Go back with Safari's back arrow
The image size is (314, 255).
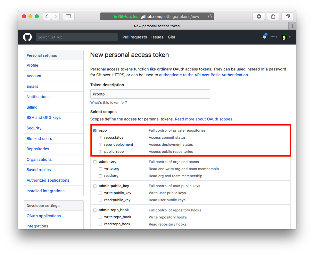[x=47, y=16]
